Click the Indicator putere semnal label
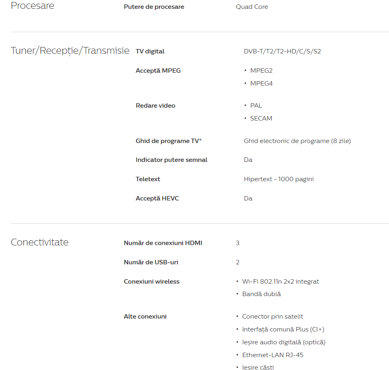 coord(171,160)
